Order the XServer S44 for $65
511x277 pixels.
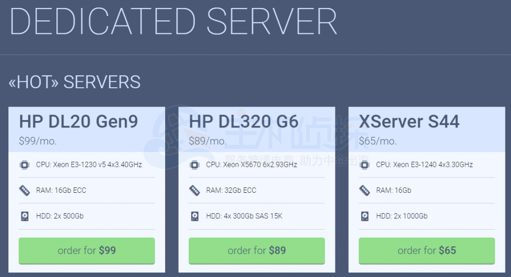tap(427, 251)
